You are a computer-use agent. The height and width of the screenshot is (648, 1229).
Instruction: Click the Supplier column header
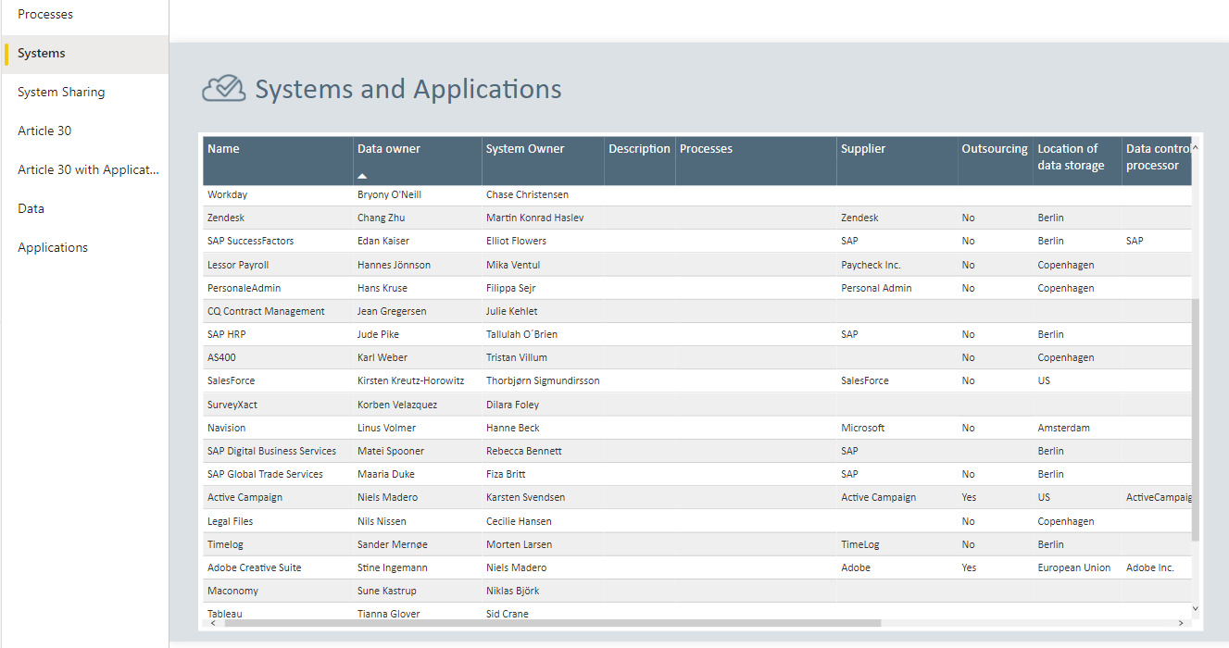863,149
